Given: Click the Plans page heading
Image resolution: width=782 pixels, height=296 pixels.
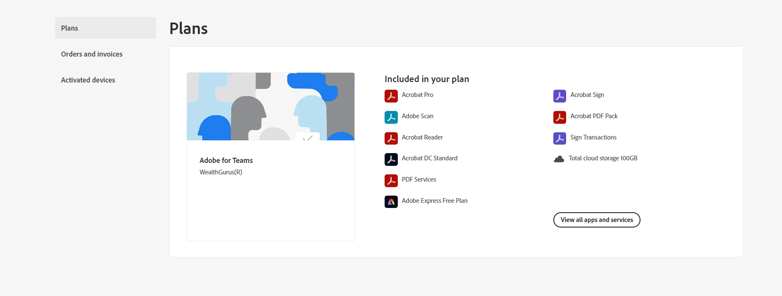Looking at the screenshot, I should 189,28.
